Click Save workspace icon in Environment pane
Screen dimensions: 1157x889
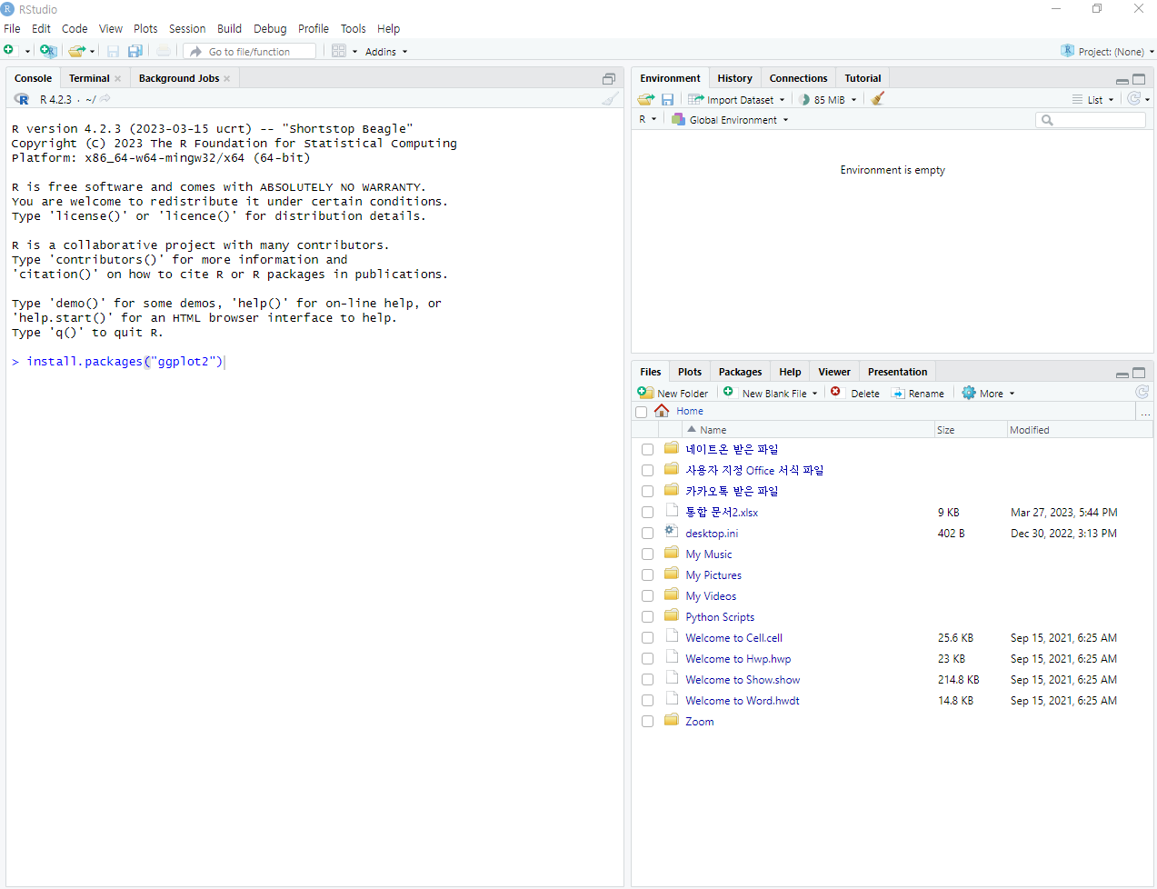tap(667, 99)
